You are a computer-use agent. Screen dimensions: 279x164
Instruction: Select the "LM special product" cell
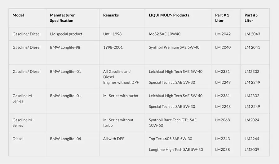pyautogui.click(x=66, y=34)
